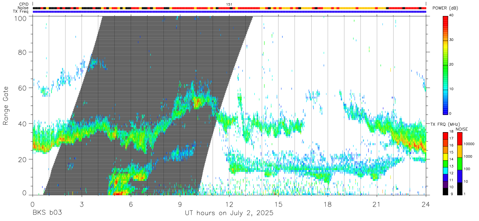Image resolution: width=479 pixels, height=221 pixels.
Task: Click the TX FRQ (MHz) color scale
Action: pyautogui.click(x=445, y=163)
